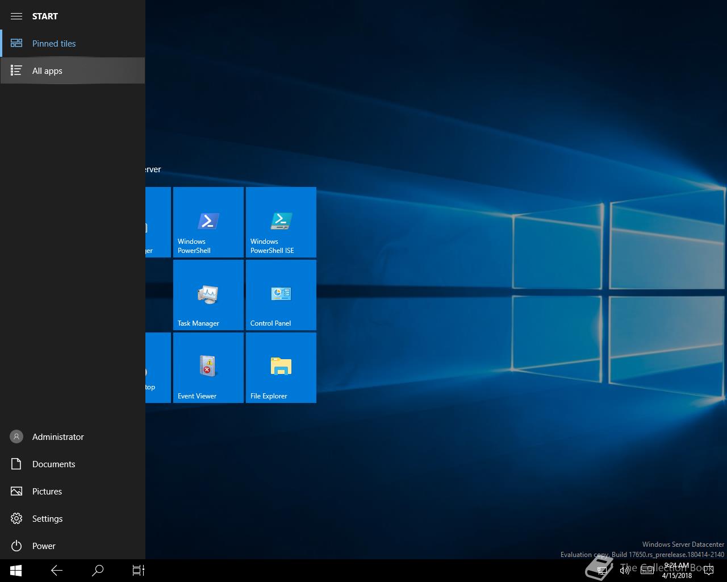
Task: Click the network status tray icon
Action: (x=602, y=571)
